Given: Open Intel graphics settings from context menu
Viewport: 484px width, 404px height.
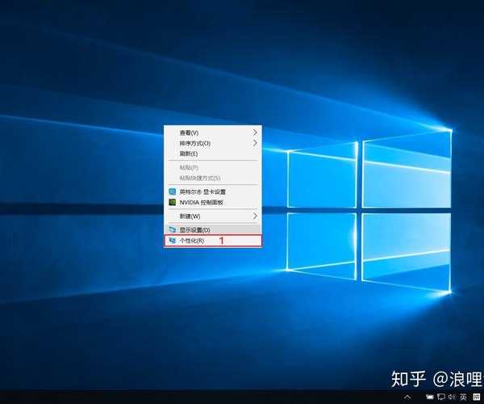Looking at the screenshot, I should click(213, 191).
